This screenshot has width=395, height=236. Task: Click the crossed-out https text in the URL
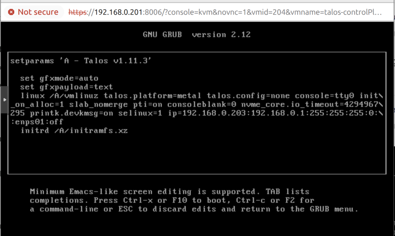(x=78, y=12)
